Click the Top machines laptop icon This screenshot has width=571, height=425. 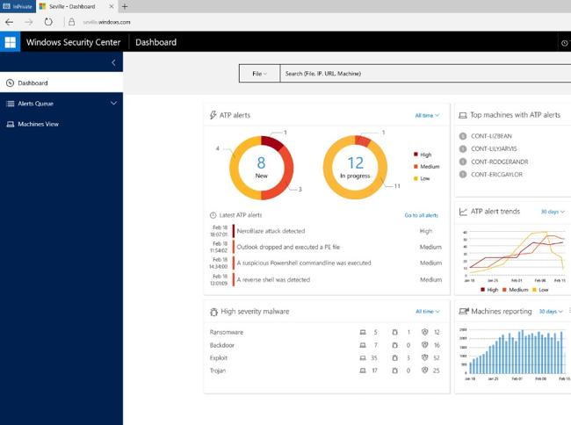tap(462, 115)
